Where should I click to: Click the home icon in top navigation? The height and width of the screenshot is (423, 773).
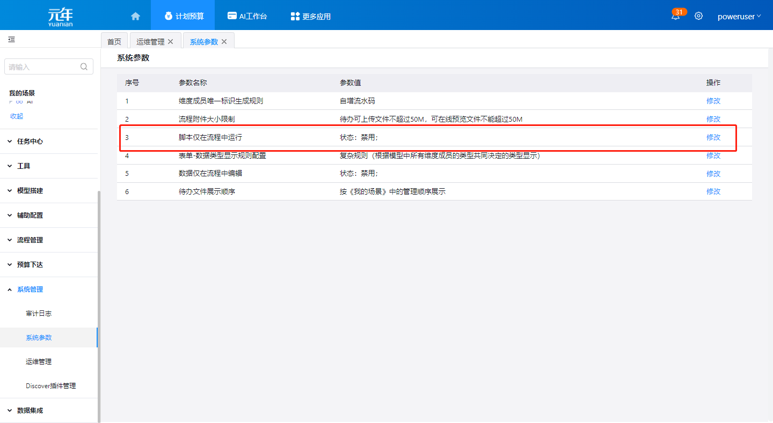pos(135,16)
